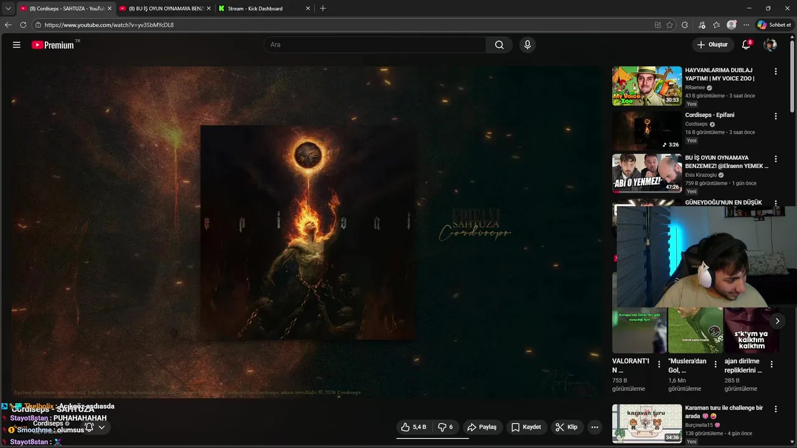The image size is (797, 448).
Task: Click the Ara search input field
Action: tap(375, 45)
